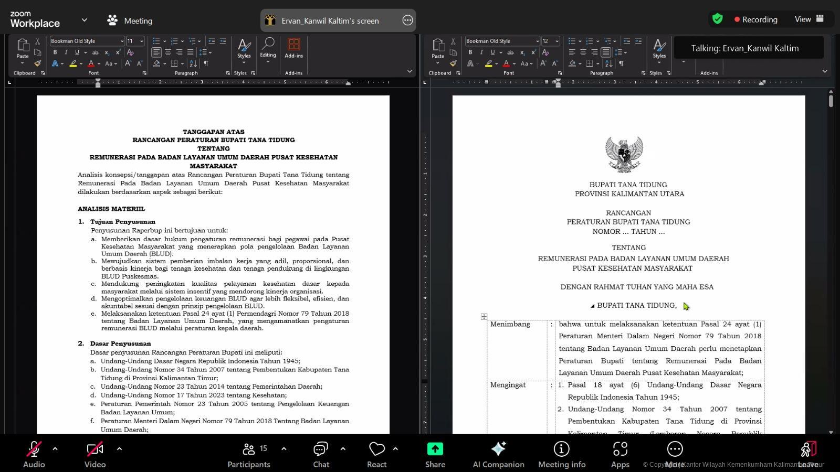Show paragraph marks with the pilcrow icon
840x472 pixels.
coord(206,63)
